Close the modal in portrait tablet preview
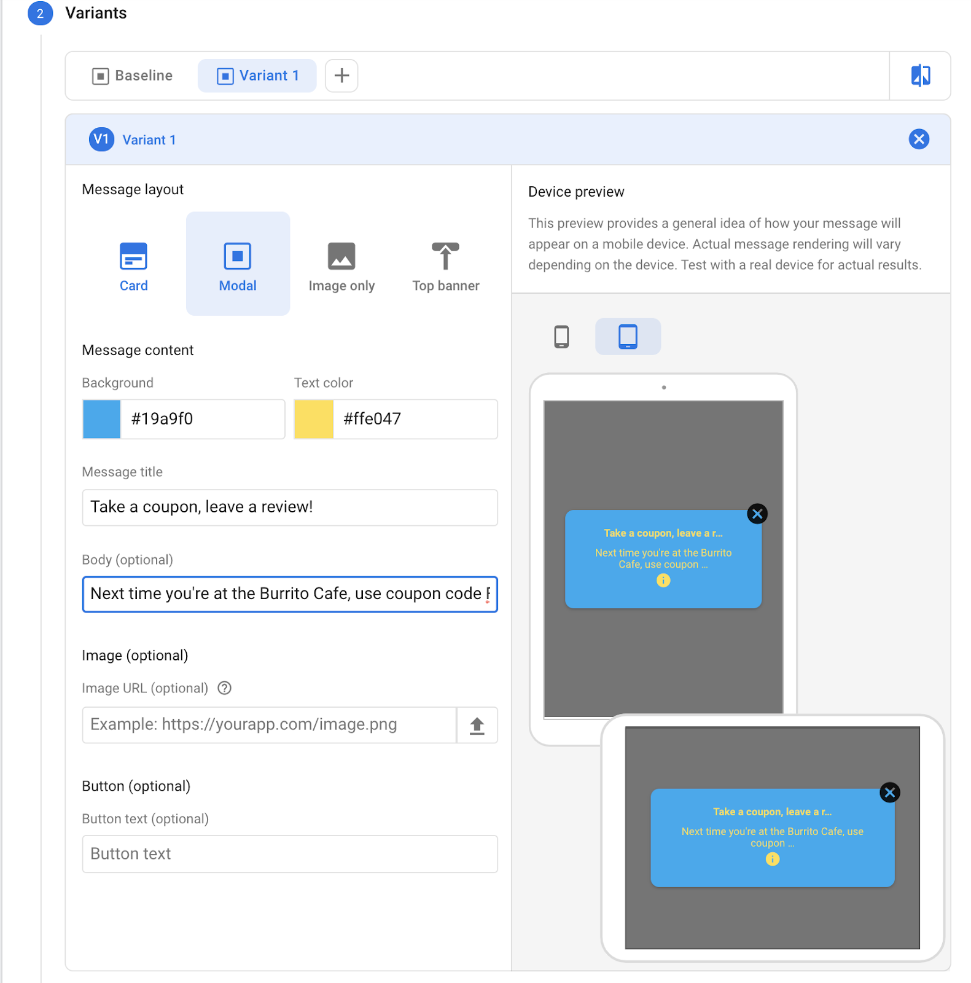Image resolution: width=971 pixels, height=983 pixels. click(x=757, y=514)
